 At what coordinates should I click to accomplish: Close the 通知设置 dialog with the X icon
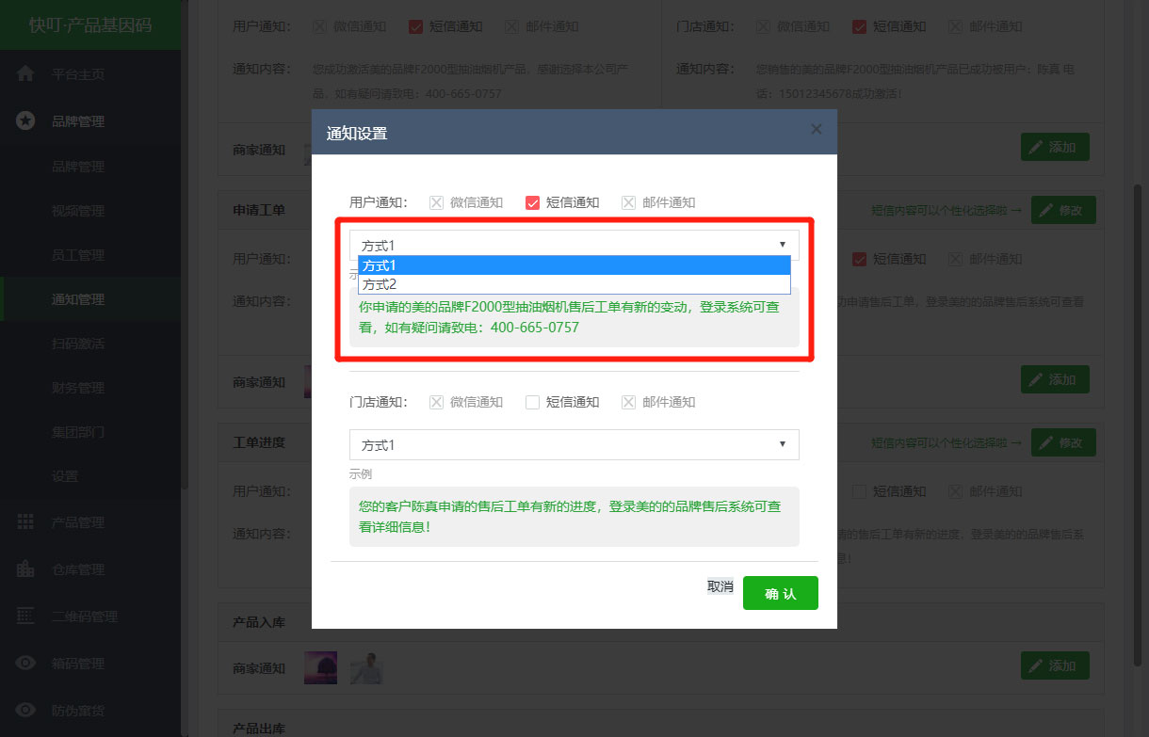[817, 129]
